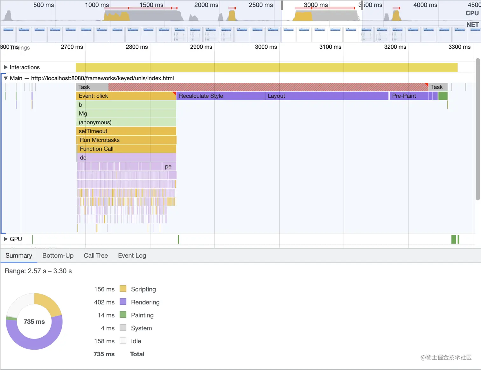
Task: Click the right overview selection handle
Action: (362, 5)
